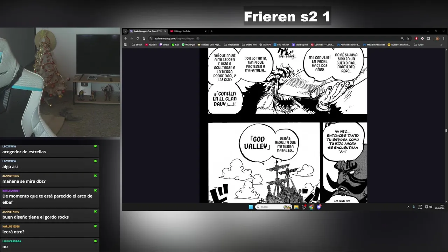The image size is (448, 252).
Task: Open the Kick bookmark
Action: tap(175, 45)
